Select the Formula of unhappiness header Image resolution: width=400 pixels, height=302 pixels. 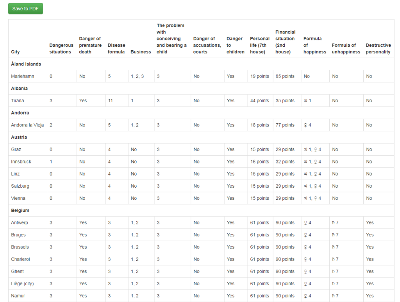pyautogui.click(x=346, y=48)
